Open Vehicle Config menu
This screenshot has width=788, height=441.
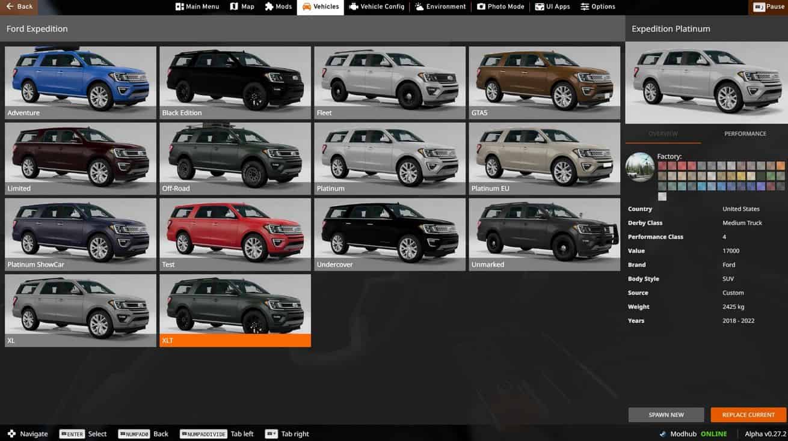(377, 7)
